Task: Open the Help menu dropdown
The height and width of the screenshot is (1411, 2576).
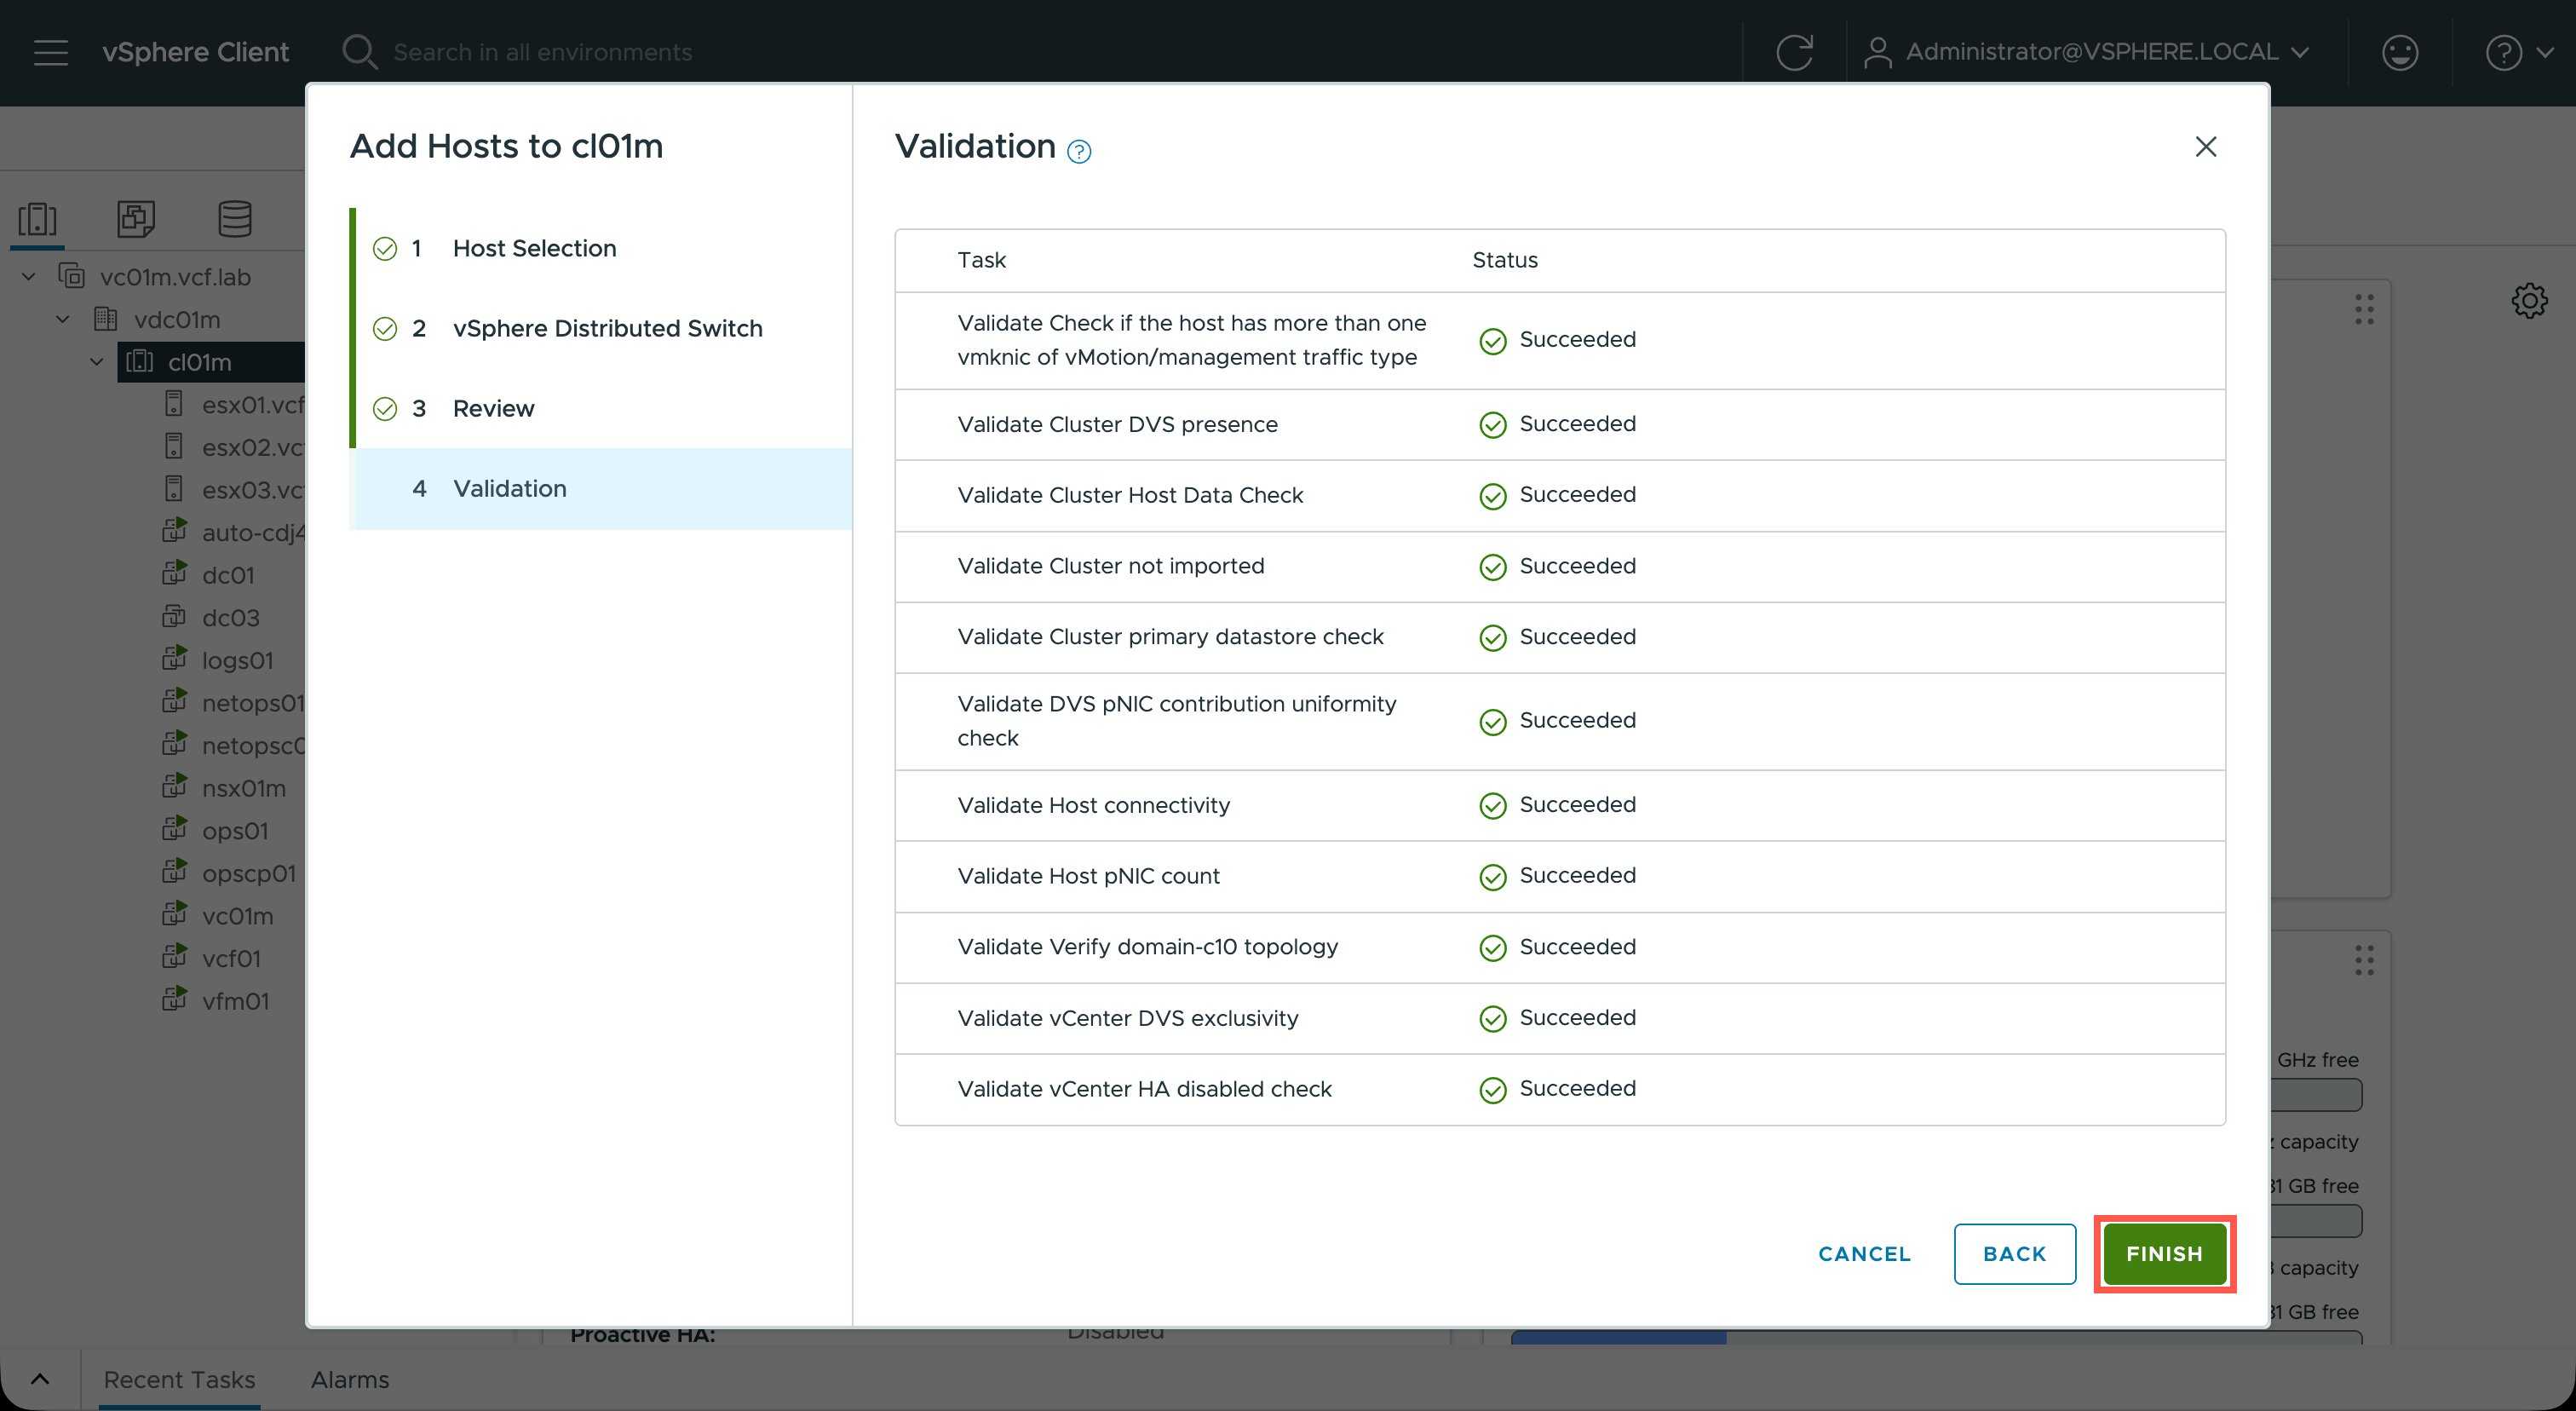Action: (2518, 52)
